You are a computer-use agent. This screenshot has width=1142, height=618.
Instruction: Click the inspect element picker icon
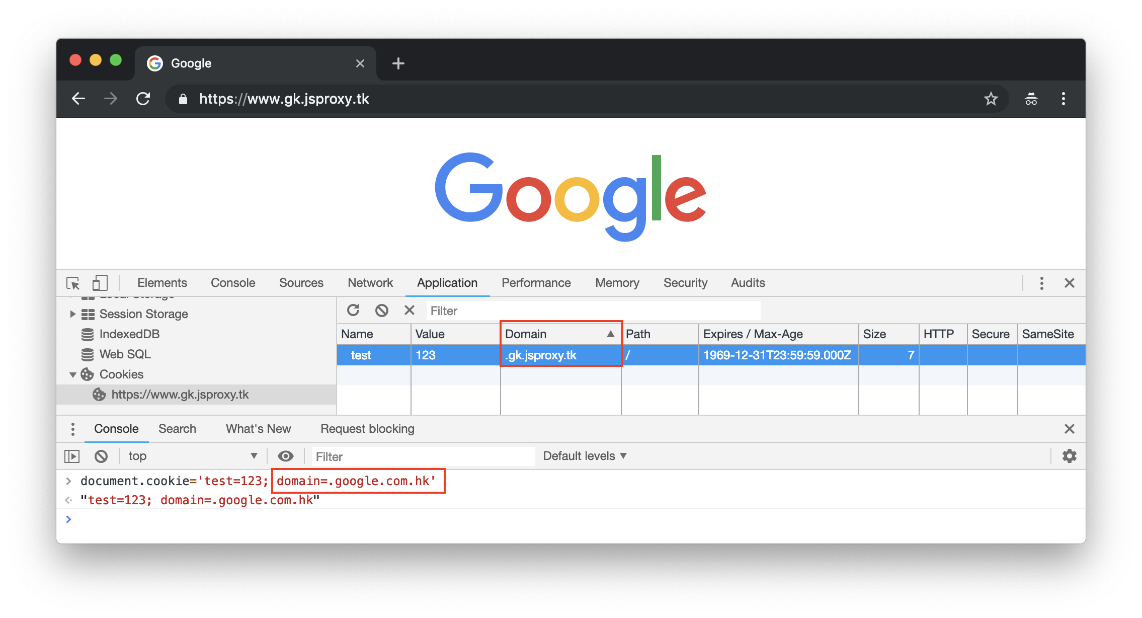73,283
